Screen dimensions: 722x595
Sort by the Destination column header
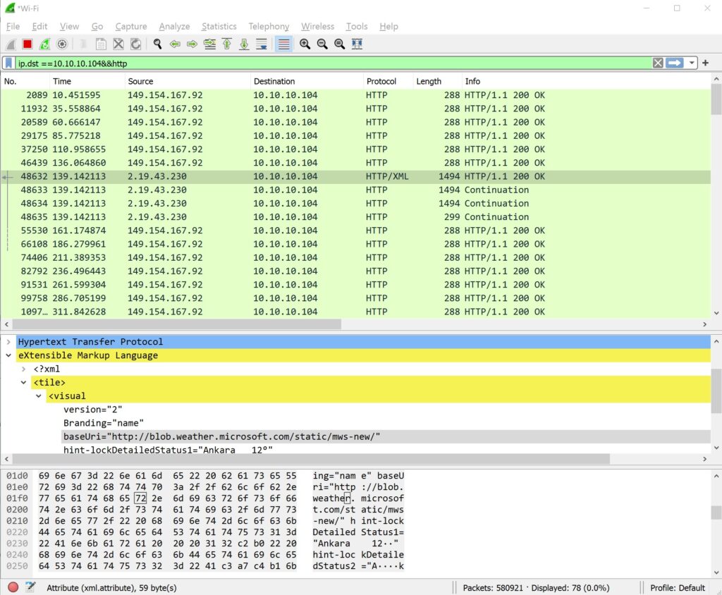pyautogui.click(x=307, y=82)
